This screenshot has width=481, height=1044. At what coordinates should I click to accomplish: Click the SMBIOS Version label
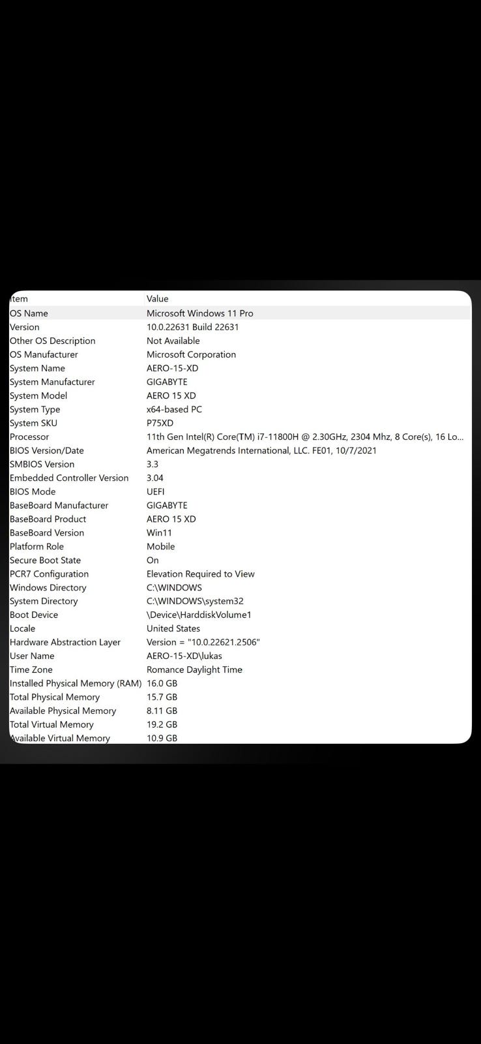click(42, 464)
